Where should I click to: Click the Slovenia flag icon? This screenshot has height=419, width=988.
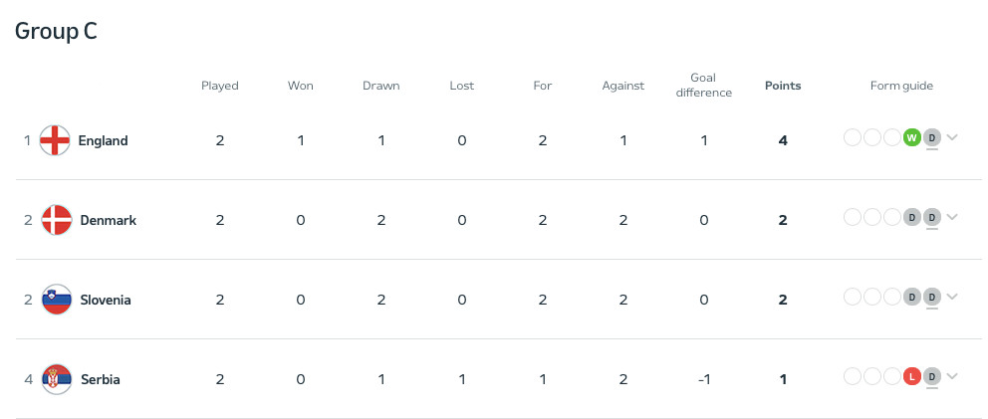pyautogui.click(x=56, y=300)
